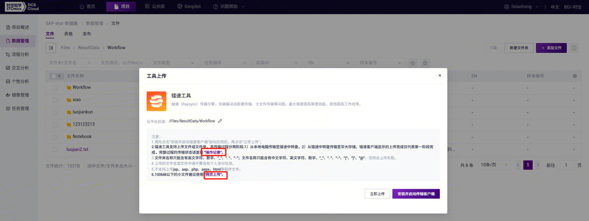
Task: Open 个性分析 in sidebar
Action: click(x=18, y=81)
